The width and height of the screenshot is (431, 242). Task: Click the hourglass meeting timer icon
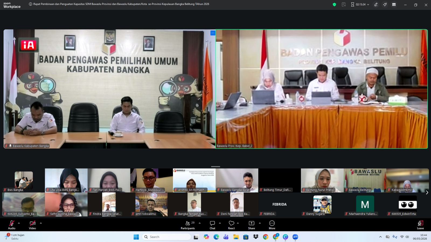[x=353, y=5]
